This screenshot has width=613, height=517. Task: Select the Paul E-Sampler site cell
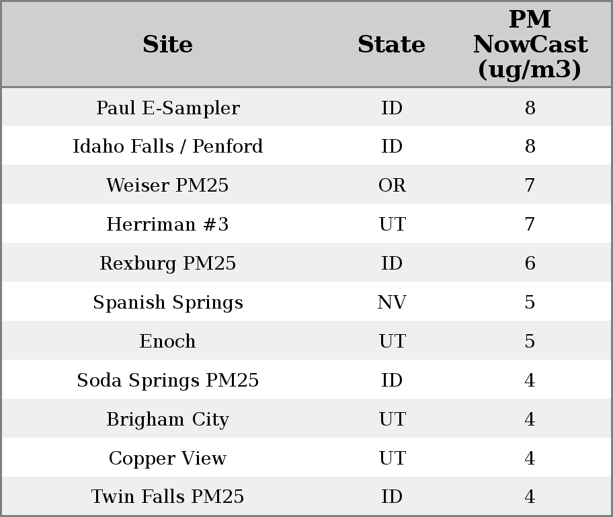coord(167,108)
